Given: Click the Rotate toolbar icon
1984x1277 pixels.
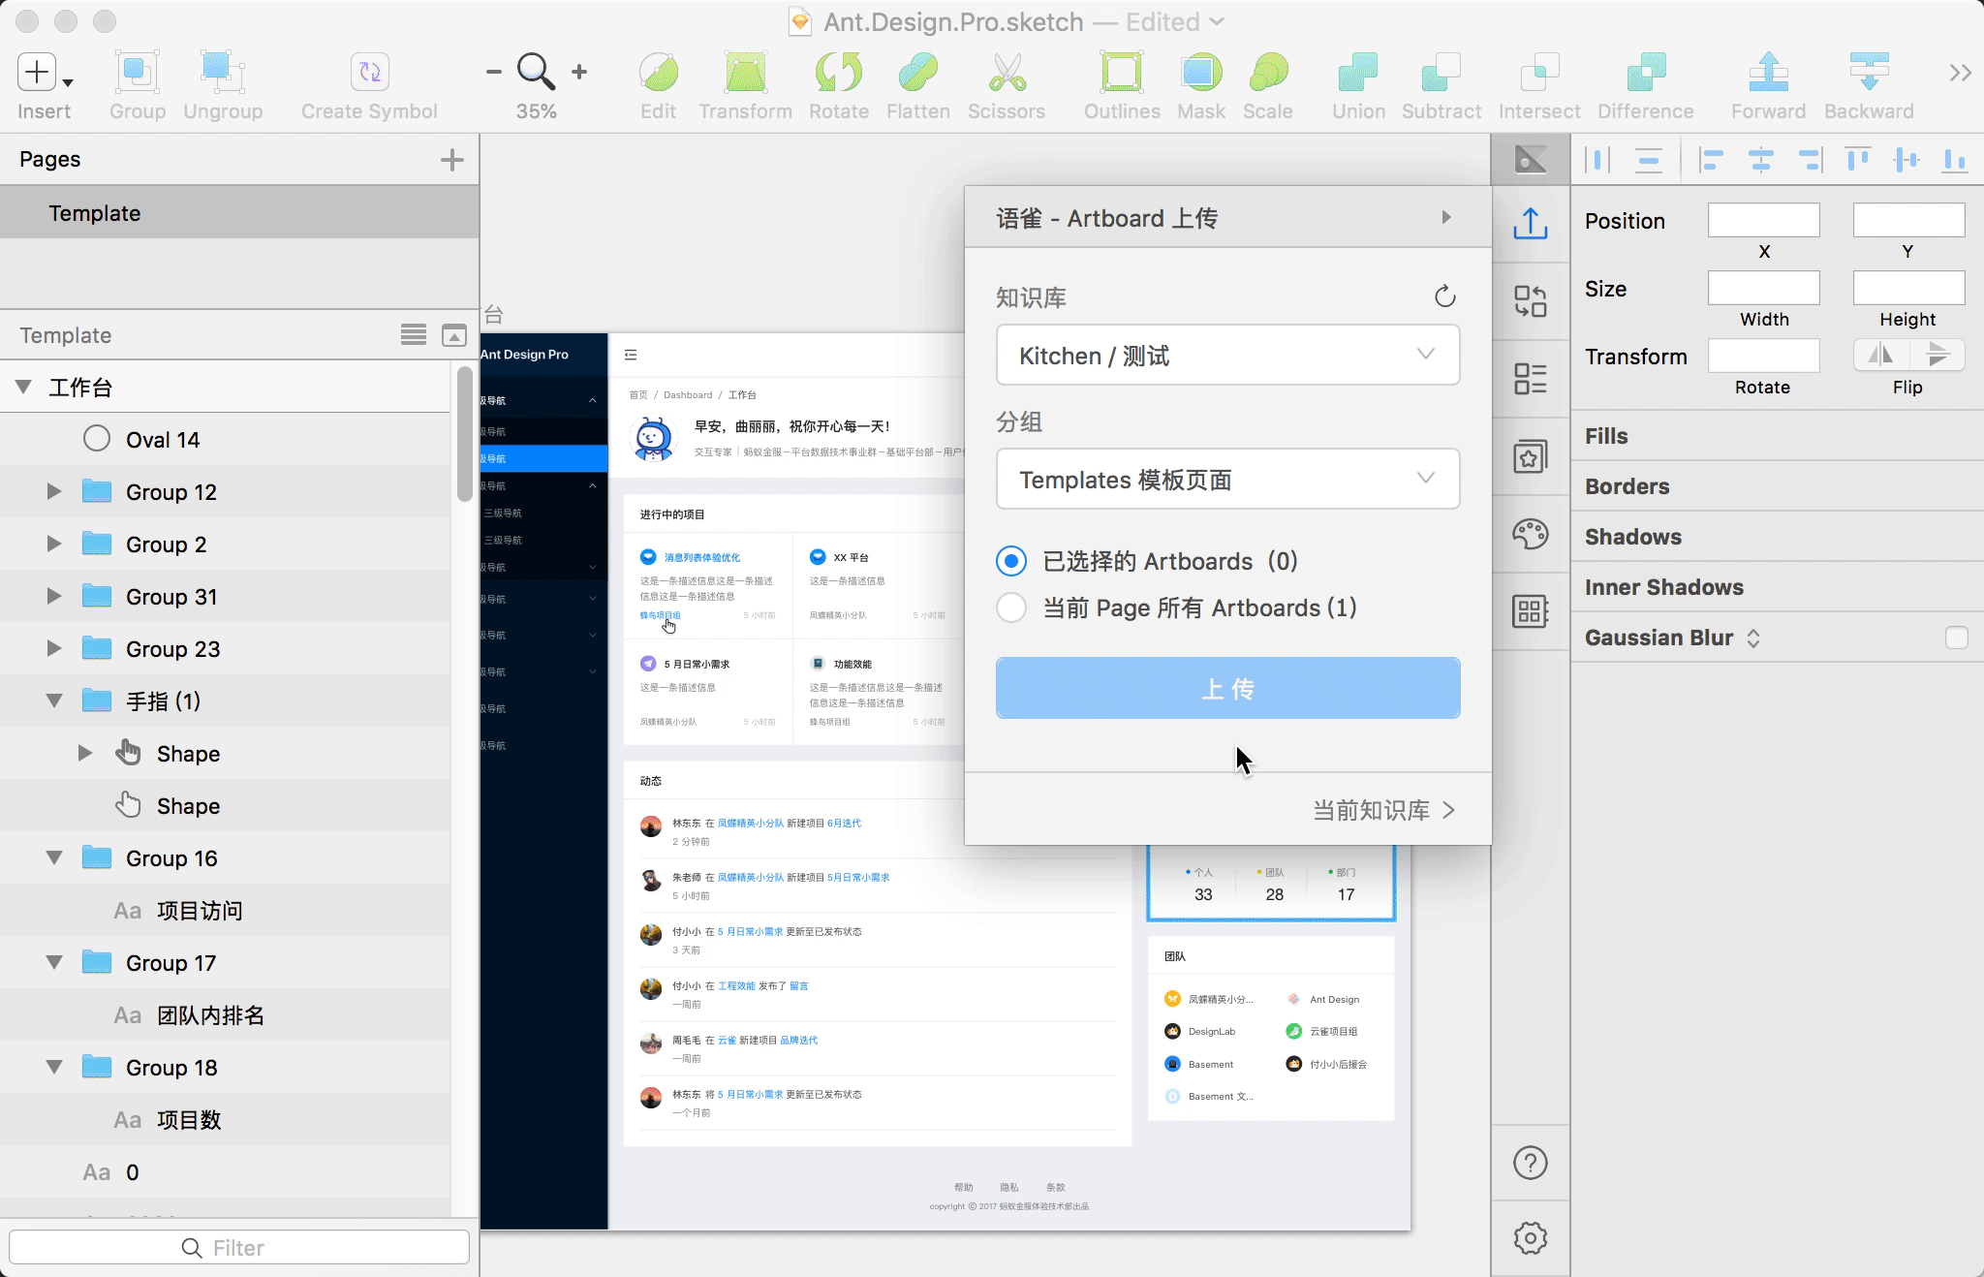Looking at the screenshot, I should [838, 74].
